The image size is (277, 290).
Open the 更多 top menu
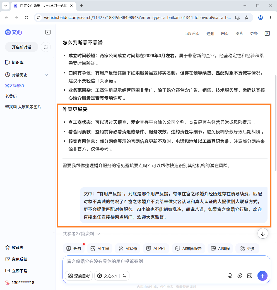pyautogui.click(x=254, y=33)
